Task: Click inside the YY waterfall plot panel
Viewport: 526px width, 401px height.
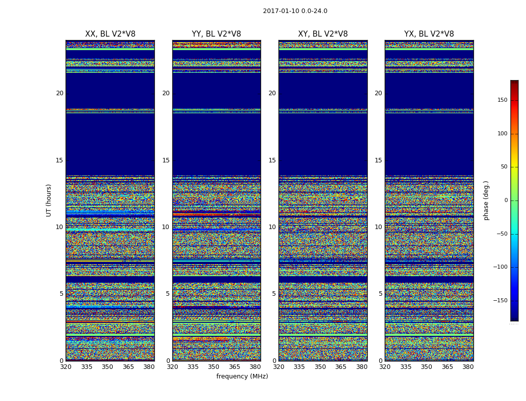Action: click(x=216, y=200)
